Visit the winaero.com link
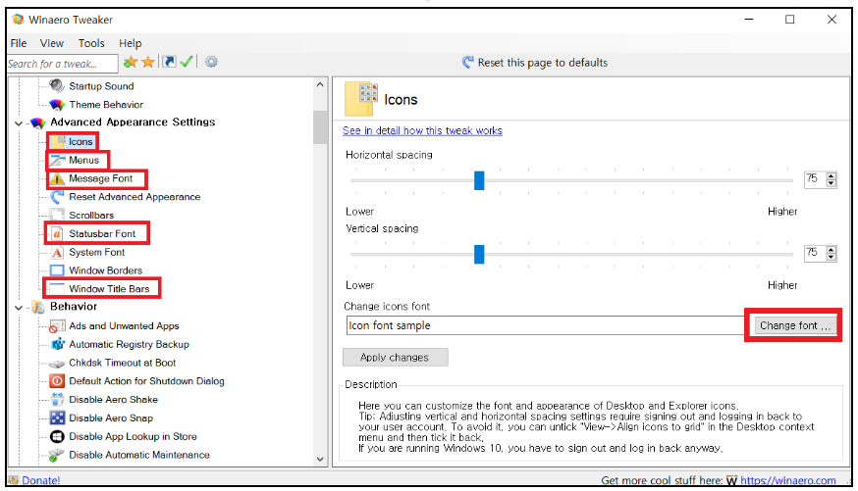 (788, 480)
